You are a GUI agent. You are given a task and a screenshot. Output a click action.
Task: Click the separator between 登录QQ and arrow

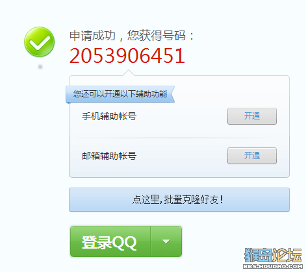(151, 241)
